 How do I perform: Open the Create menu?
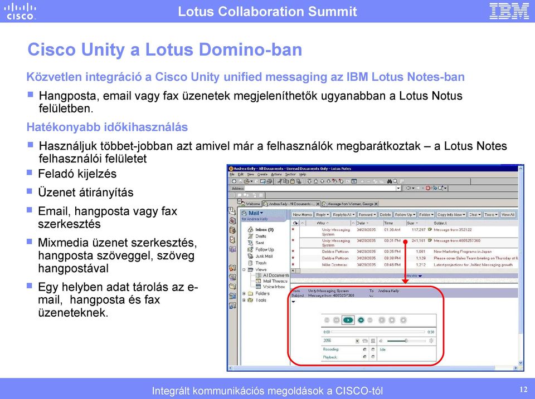pos(262,174)
